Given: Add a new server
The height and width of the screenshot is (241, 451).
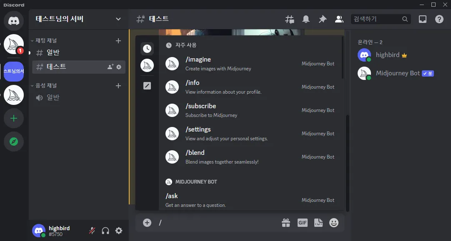Looking at the screenshot, I should pyautogui.click(x=13, y=118).
